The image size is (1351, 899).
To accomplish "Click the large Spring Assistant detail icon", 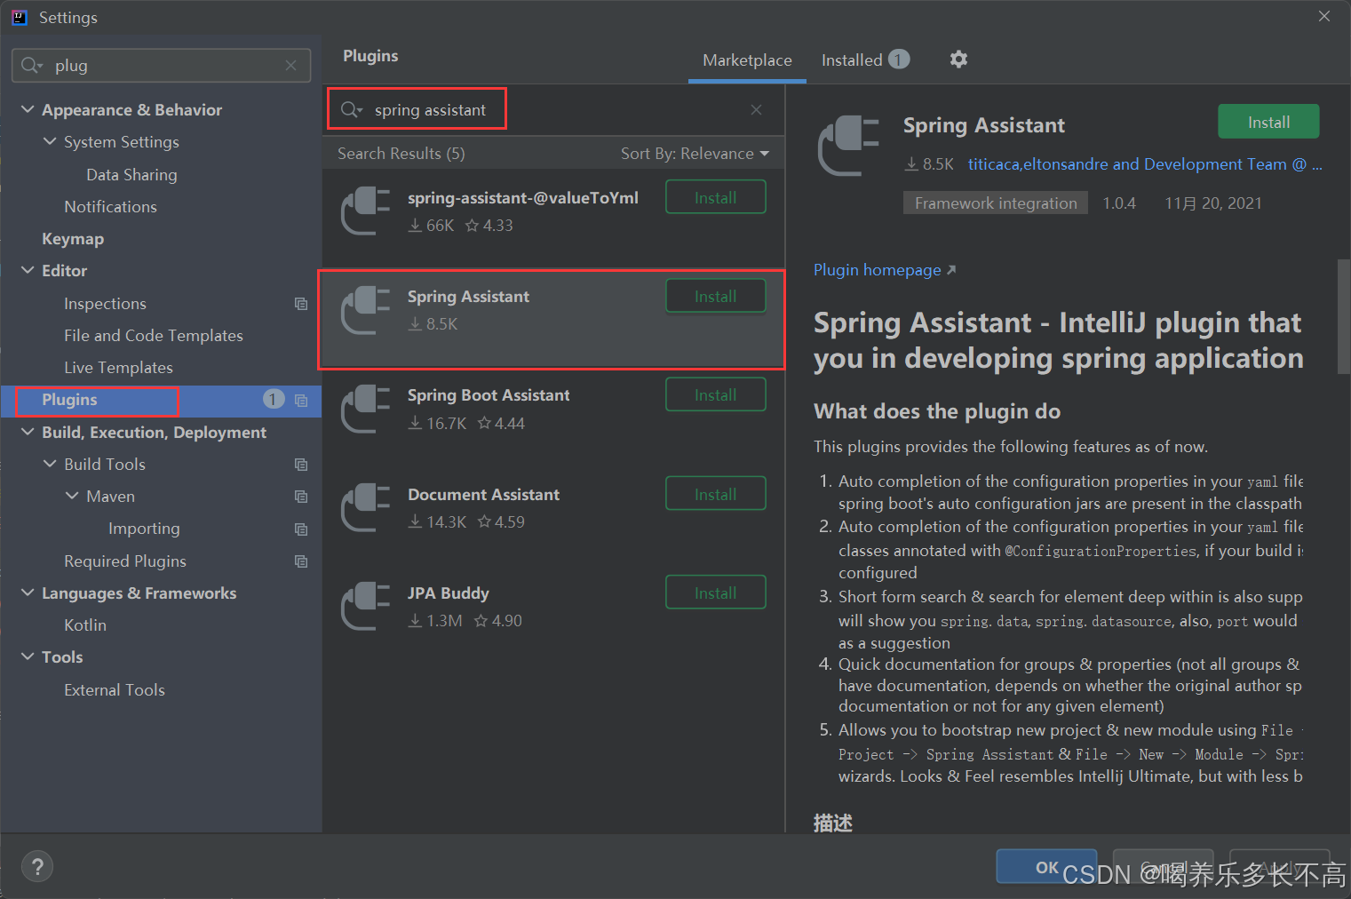I will pos(848,146).
